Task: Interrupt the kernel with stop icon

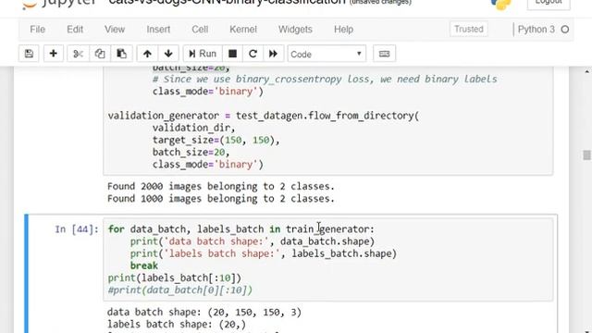Action: 232,54
